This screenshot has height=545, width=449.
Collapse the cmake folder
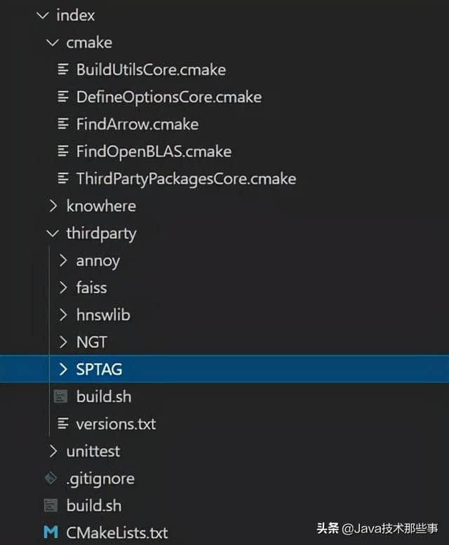pos(53,42)
